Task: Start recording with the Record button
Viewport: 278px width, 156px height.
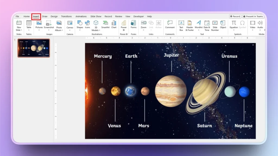Action: pyautogui.click(x=235, y=16)
